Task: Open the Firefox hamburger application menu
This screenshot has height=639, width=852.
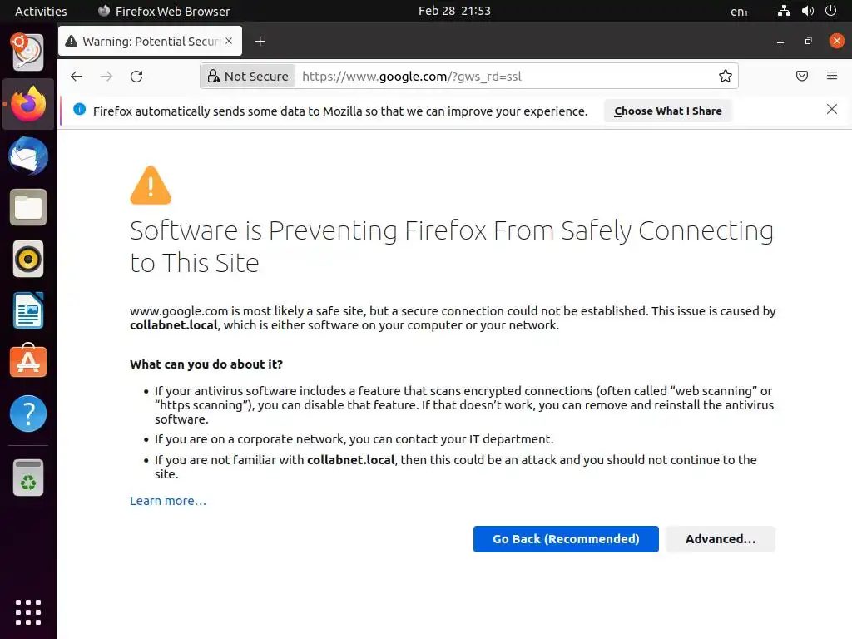Action: 832,77
